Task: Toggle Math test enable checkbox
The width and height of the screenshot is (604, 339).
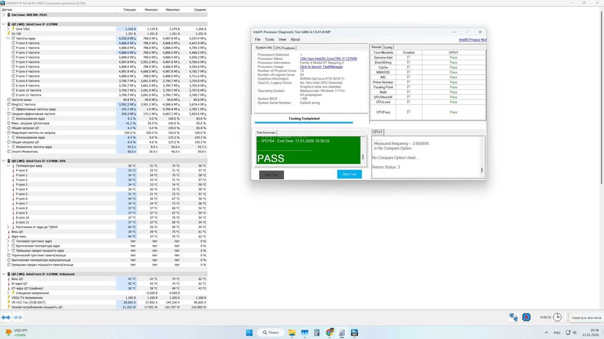Action: (408, 92)
